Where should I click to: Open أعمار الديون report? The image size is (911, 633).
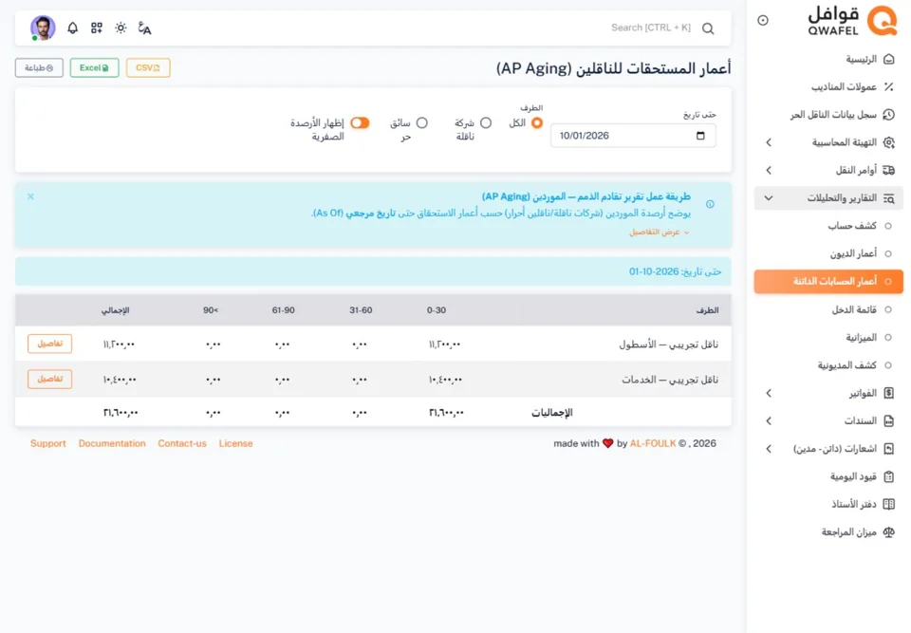click(828, 254)
